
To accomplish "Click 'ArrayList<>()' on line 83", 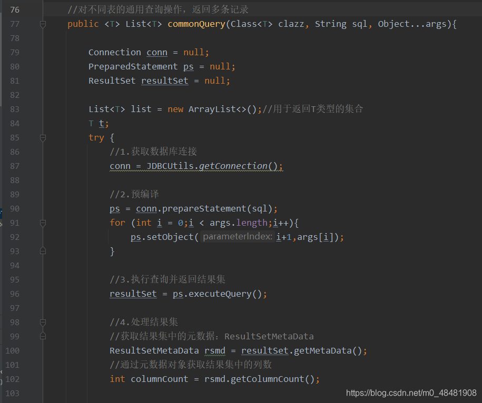I will coord(222,109).
